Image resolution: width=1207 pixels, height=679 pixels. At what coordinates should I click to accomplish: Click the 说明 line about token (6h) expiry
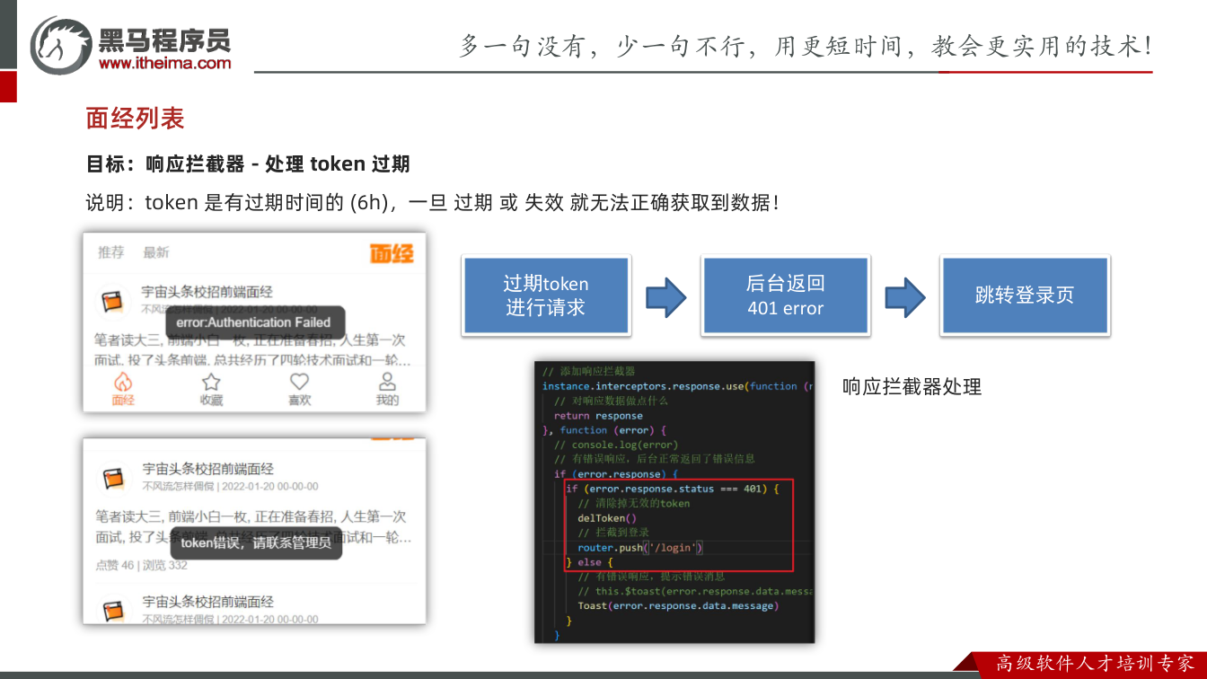click(432, 203)
